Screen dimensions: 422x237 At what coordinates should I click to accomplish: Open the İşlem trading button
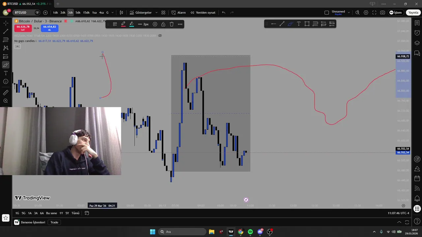point(395,13)
